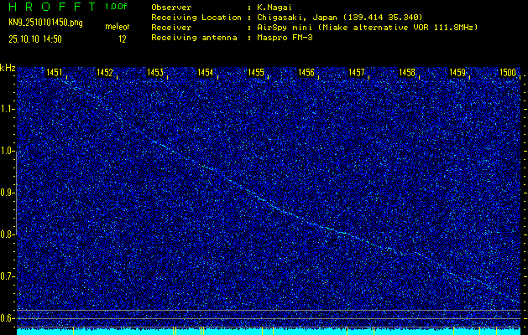Click the 0.6 frequency axis label
Screen dimensions: 528x335
(x=8, y=318)
